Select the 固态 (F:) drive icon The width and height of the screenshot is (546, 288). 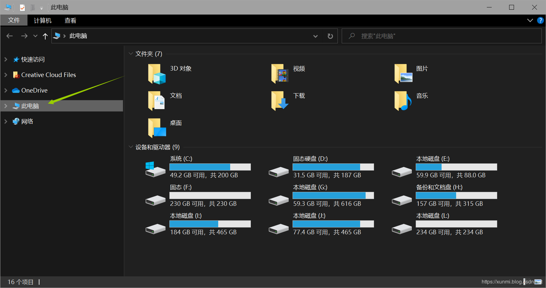(x=155, y=200)
